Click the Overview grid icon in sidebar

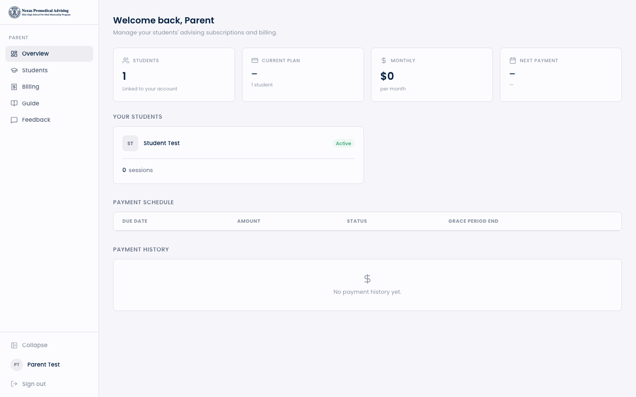14,54
